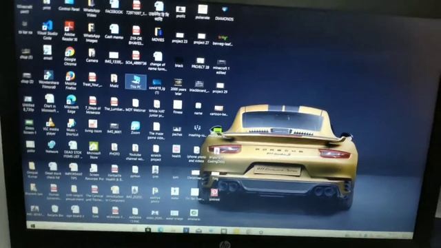Image resolution: width=441 pixels, height=248 pixels.
Task: Open the MDT Webinar file
Action: click(x=136, y=105)
